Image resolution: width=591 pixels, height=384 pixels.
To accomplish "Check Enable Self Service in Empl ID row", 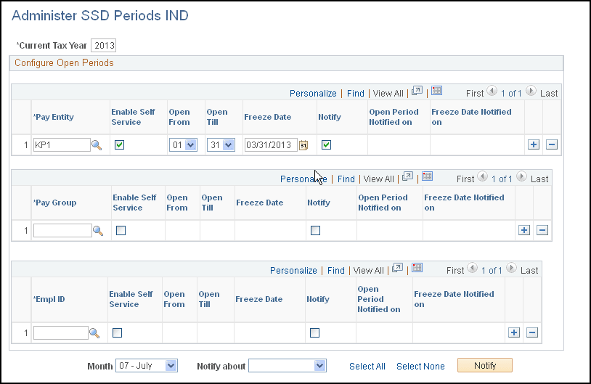I will pyautogui.click(x=117, y=332).
